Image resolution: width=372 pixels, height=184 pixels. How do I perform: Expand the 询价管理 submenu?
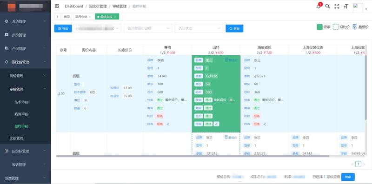(x=26, y=76)
